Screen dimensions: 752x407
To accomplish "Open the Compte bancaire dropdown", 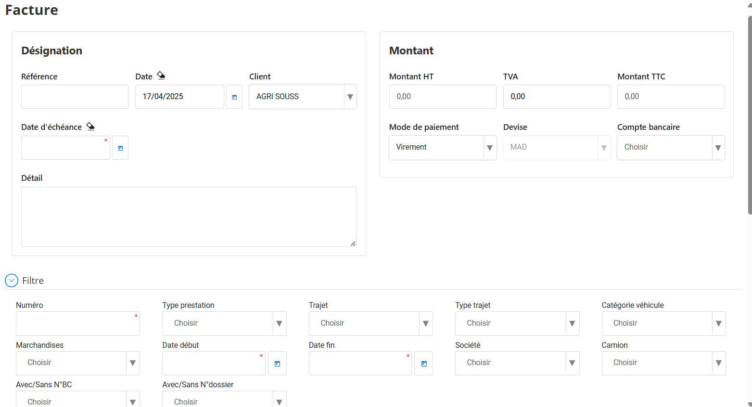I will pyautogui.click(x=671, y=147).
